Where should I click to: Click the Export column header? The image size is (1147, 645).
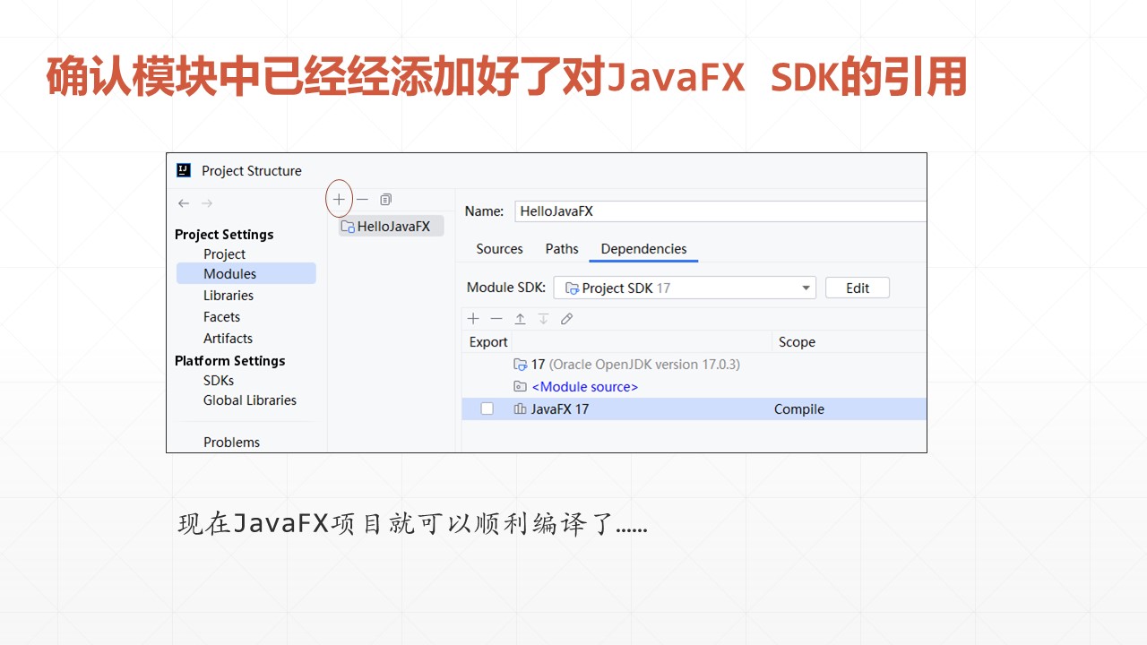[488, 342]
